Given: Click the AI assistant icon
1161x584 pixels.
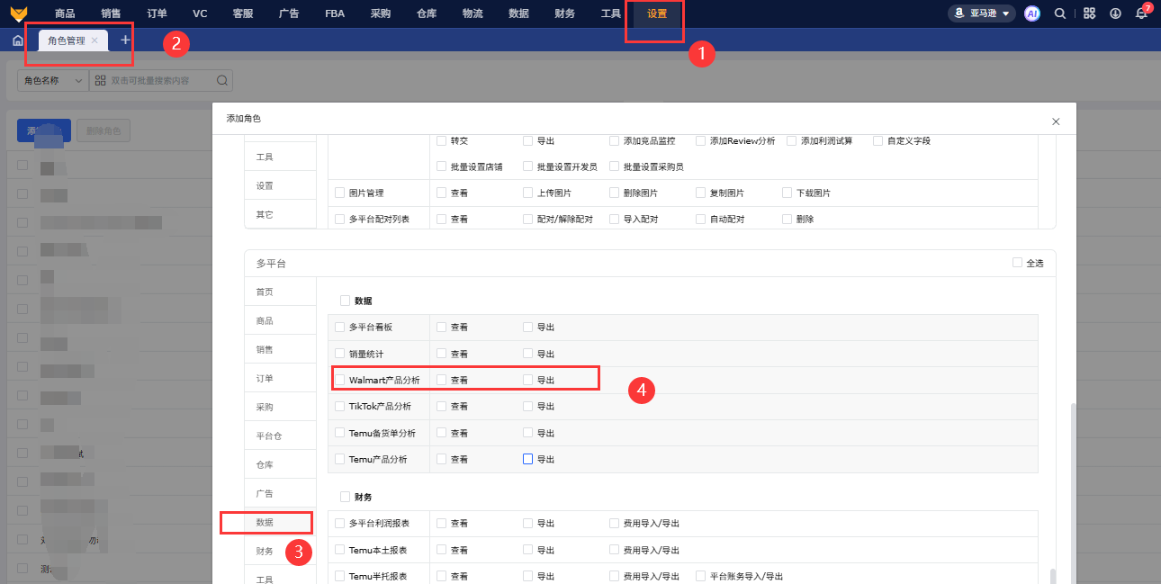Looking at the screenshot, I should point(1032,13).
